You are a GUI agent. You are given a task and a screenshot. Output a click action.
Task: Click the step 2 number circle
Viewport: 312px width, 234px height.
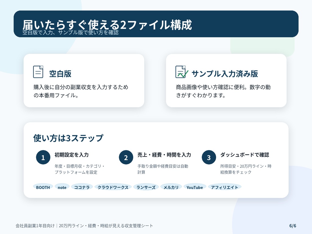click(126, 158)
